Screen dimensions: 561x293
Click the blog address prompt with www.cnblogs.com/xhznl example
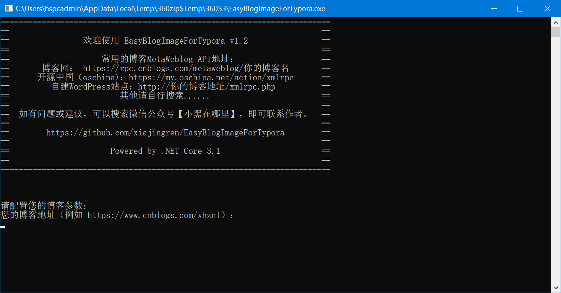117,215
